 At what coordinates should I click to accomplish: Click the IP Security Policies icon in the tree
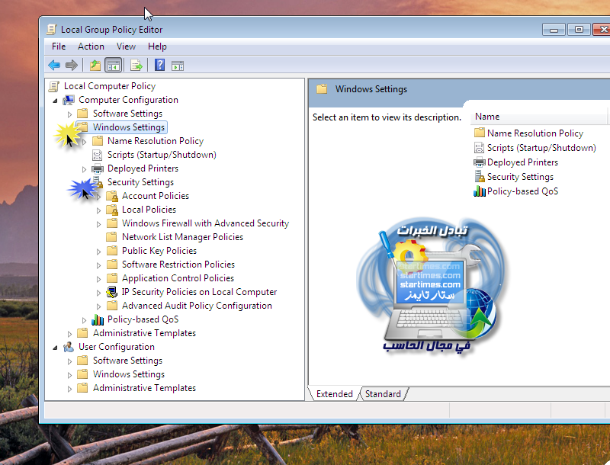click(x=112, y=292)
